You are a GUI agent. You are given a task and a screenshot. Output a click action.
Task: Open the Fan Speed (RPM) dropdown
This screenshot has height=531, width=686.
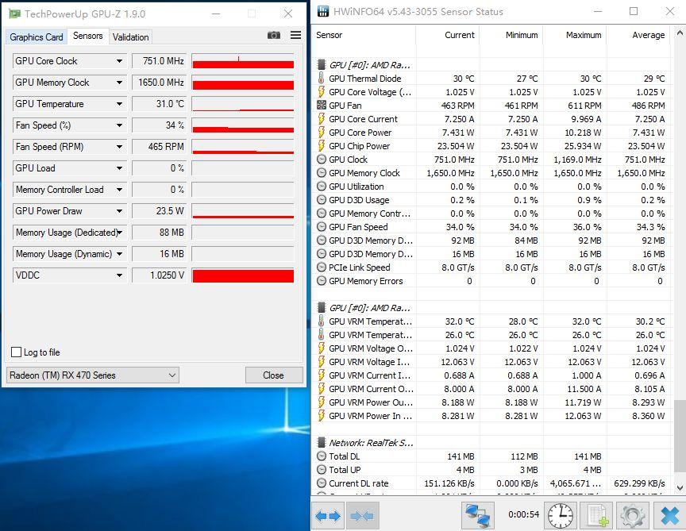[119, 147]
